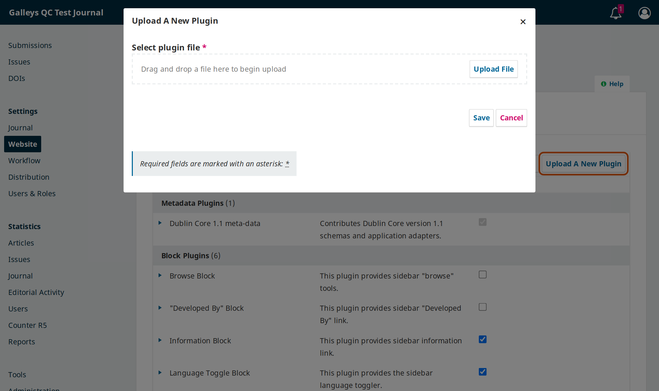
Task: Click the Settings section heading
Action: [x=23, y=111]
